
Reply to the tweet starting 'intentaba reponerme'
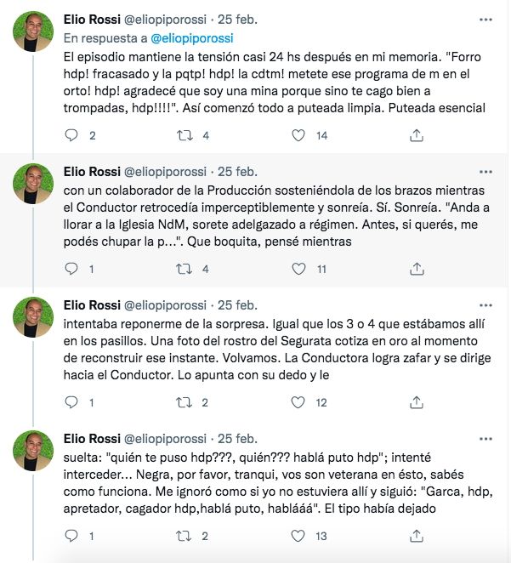pos(71,402)
